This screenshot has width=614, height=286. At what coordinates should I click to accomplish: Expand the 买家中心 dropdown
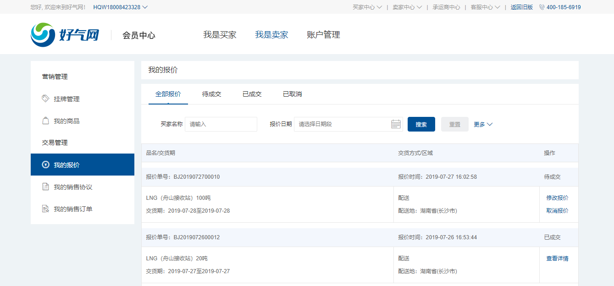367,7
